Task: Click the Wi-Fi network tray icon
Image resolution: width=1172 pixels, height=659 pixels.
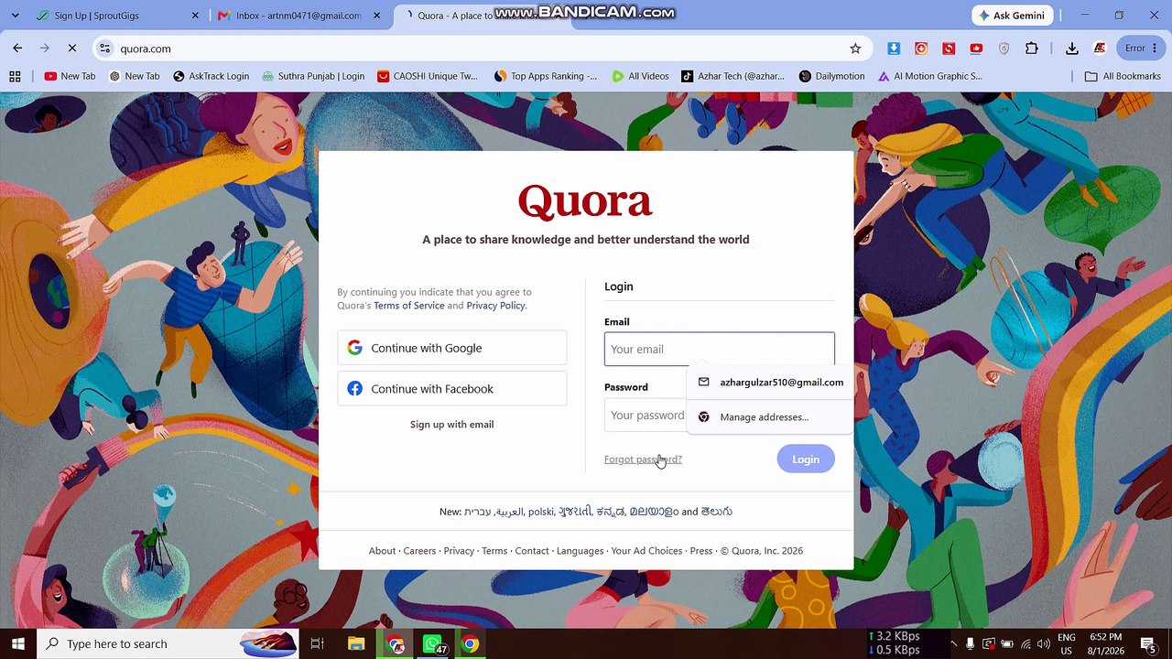Action: [1025, 644]
